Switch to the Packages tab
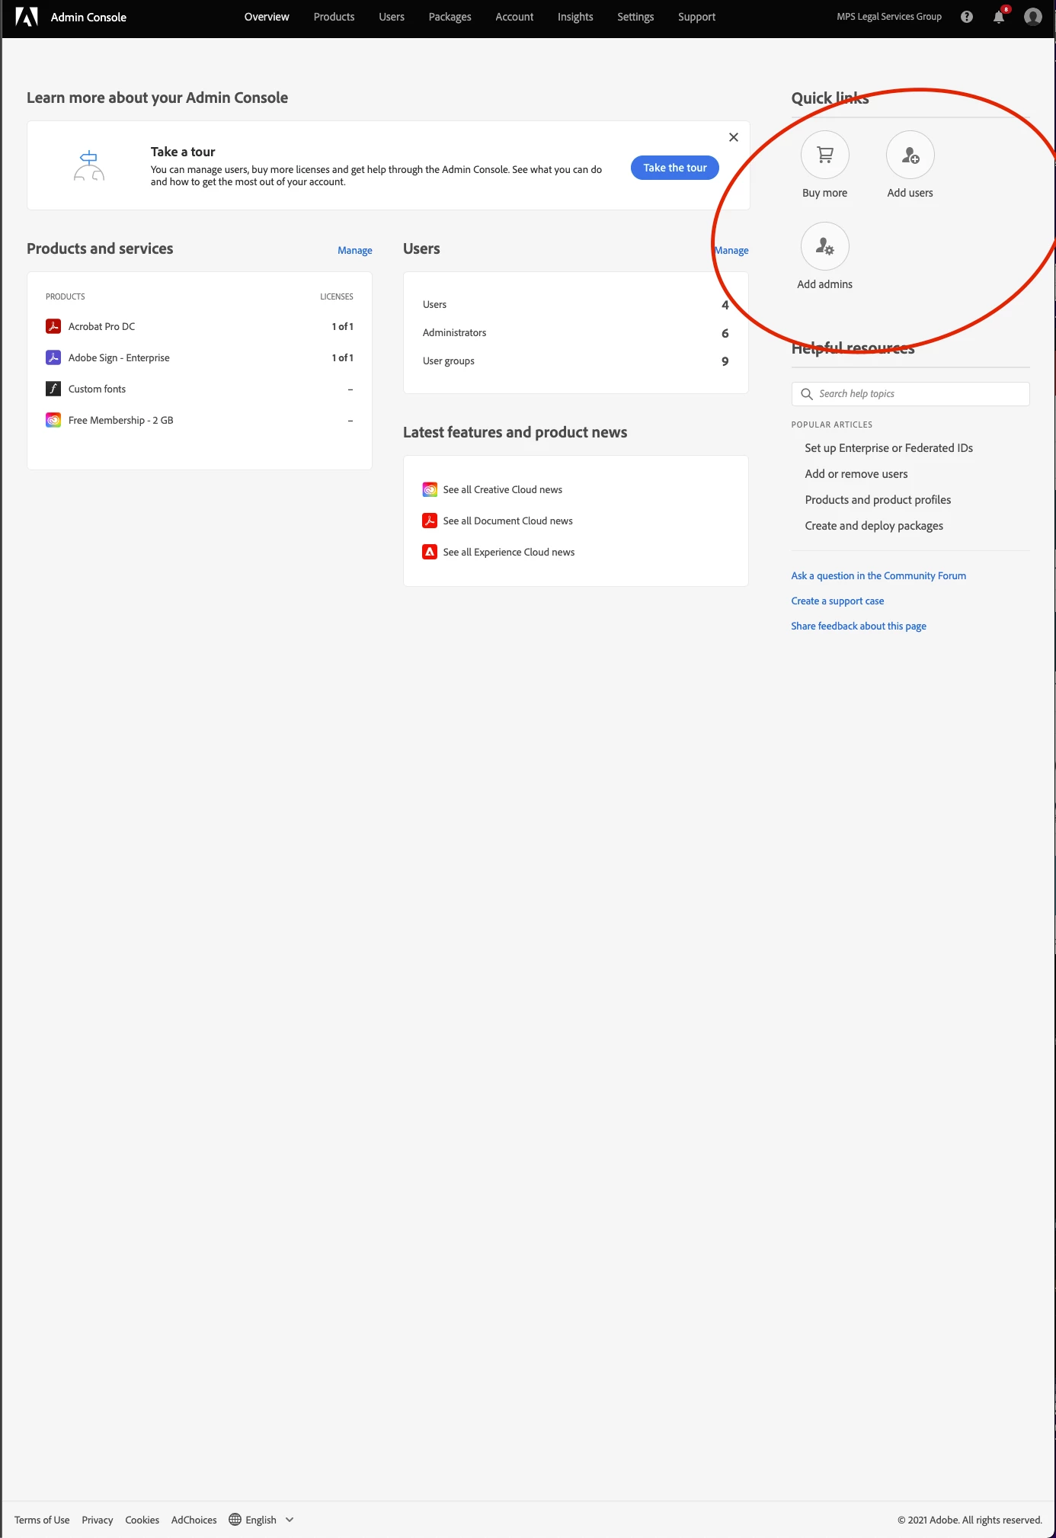The width and height of the screenshot is (1056, 1538). (x=450, y=17)
